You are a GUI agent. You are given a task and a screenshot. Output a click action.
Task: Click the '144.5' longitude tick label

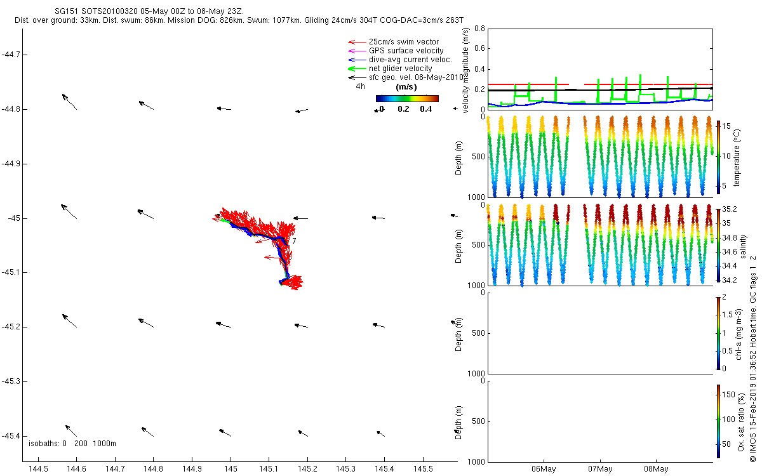(x=38, y=468)
